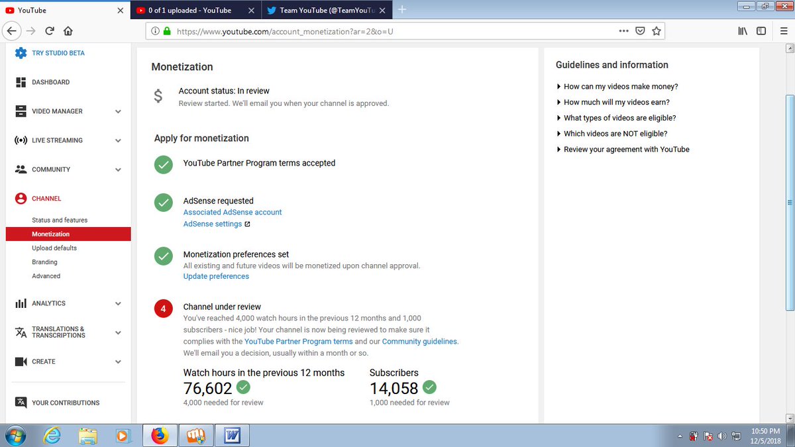The image size is (795, 447).
Task: Switch to the Team YouTube Twitter tab
Action: [x=321, y=10]
